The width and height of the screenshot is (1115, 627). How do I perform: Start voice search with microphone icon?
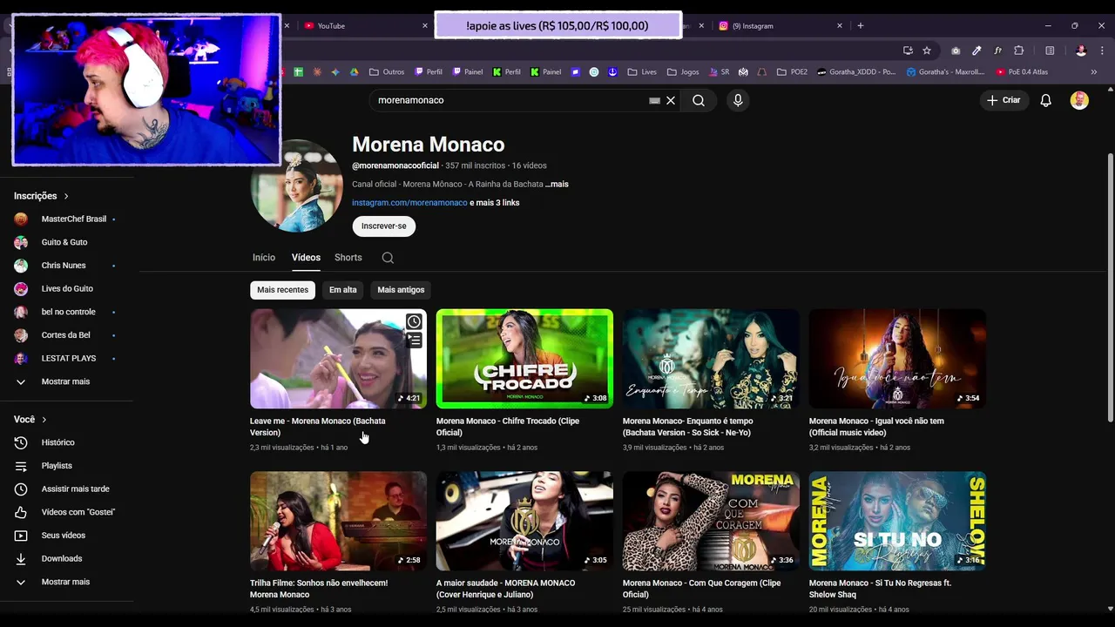point(738,100)
